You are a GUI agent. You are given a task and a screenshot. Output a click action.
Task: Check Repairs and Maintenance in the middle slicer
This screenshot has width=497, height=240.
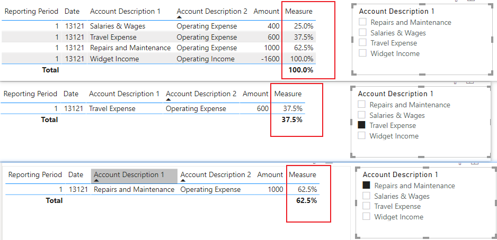click(x=362, y=105)
